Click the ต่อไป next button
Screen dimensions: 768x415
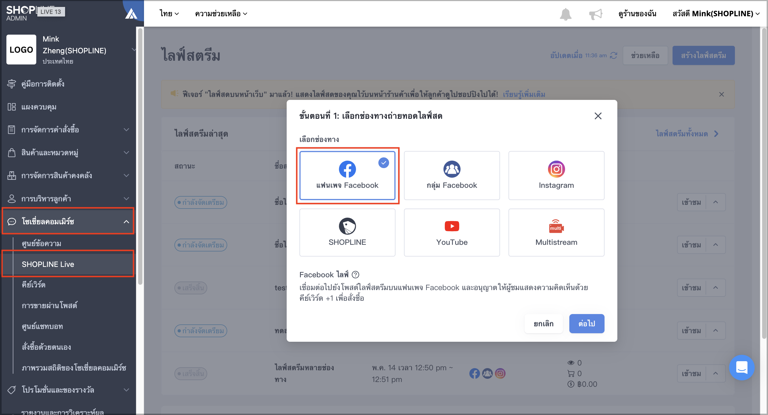pos(586,323)
